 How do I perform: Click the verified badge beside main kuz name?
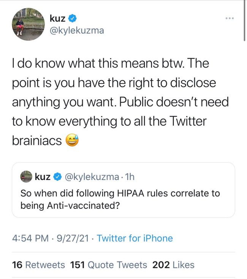coord(73,18)
